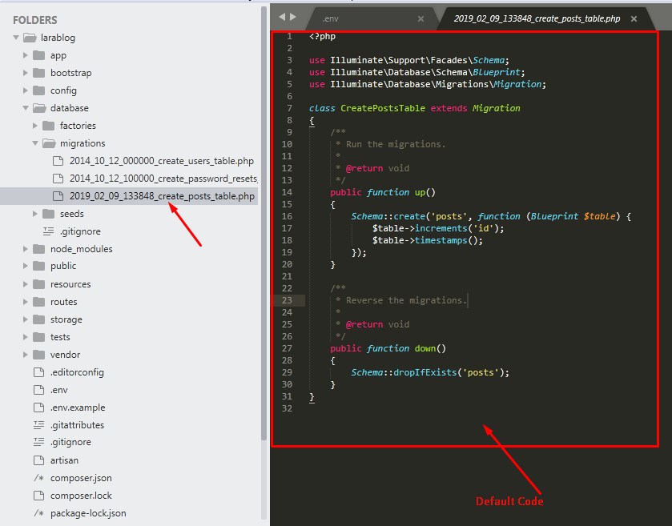Image resolution: width=672 pixels, height=526 pixels.
Task: Click line number 14 in gutter
Action: pyautogui.click(x=287, y=192)
